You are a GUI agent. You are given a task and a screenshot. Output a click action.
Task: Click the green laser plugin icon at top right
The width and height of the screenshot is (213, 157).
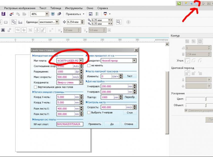click(x=179, y=3)
